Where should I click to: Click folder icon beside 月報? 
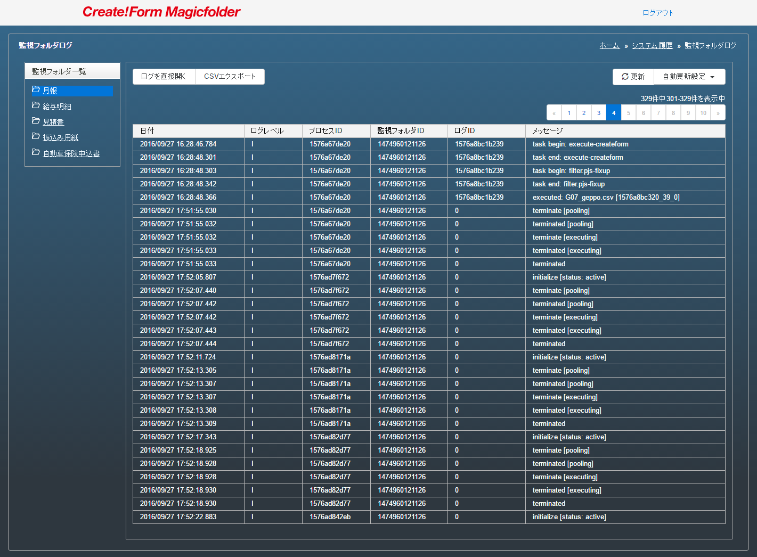36,89
